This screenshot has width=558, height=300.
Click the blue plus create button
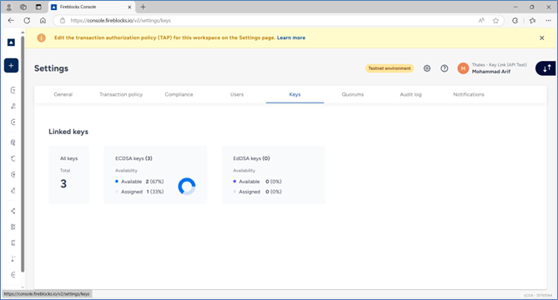click(x=11, y=65)
